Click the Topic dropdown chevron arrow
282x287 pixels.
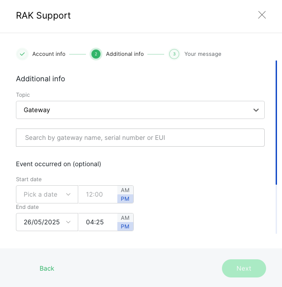[x=256, y=110]
